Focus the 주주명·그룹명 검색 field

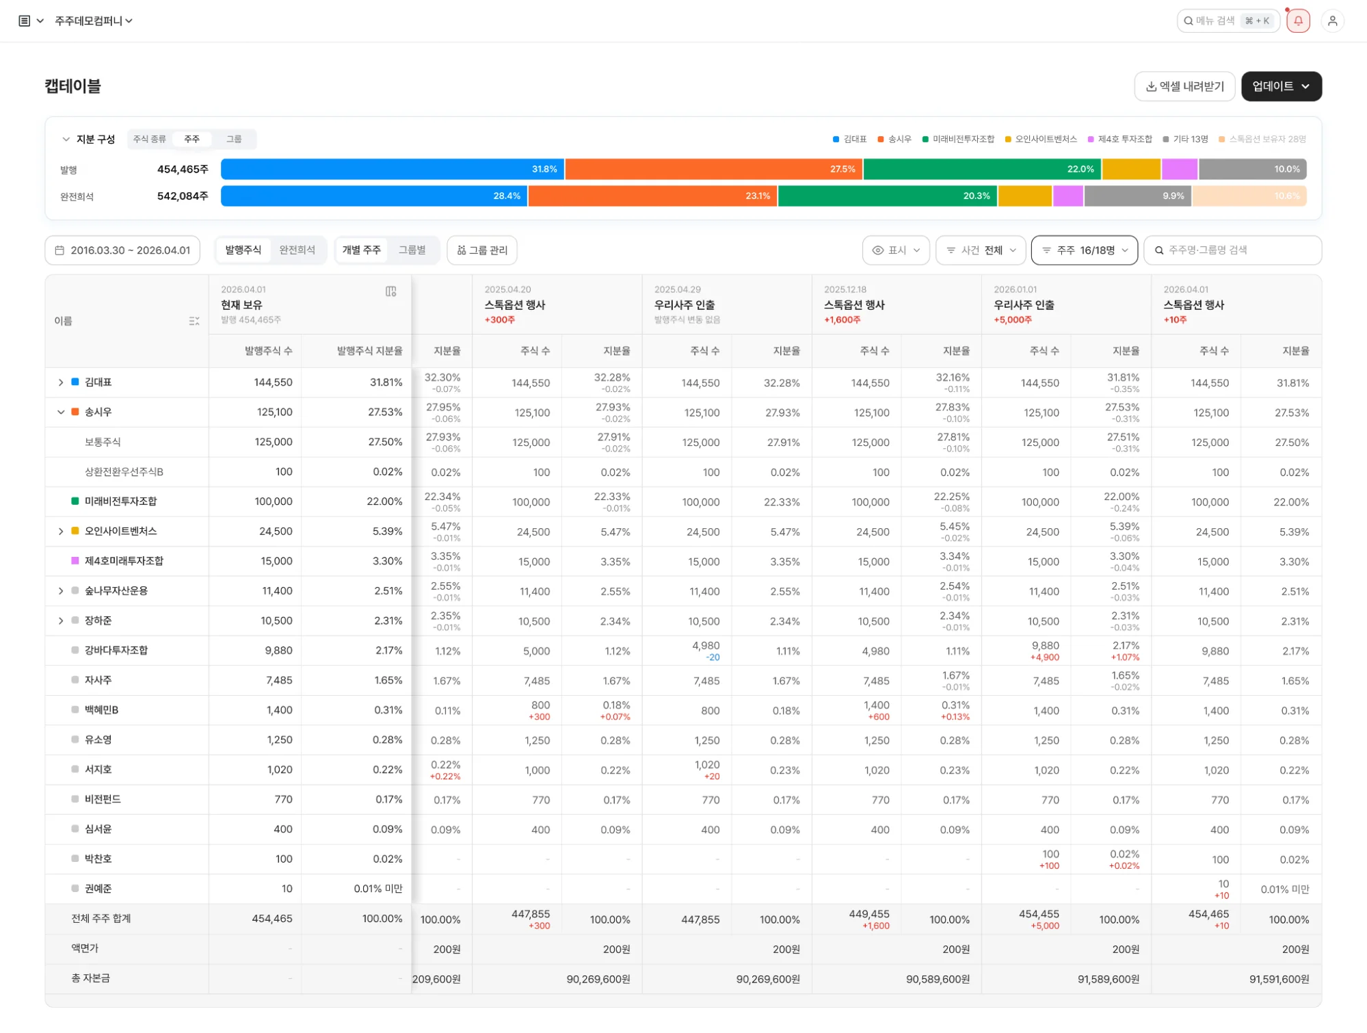coord(1232,250)
